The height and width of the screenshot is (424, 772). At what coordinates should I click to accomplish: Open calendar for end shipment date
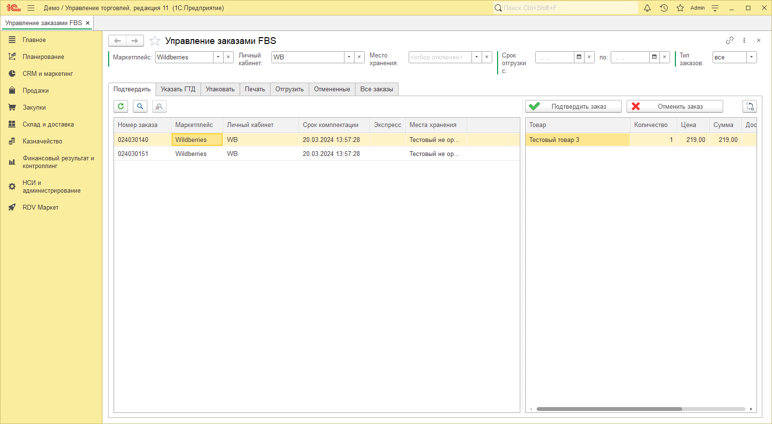pyautogui.click(x=654, y=57)
